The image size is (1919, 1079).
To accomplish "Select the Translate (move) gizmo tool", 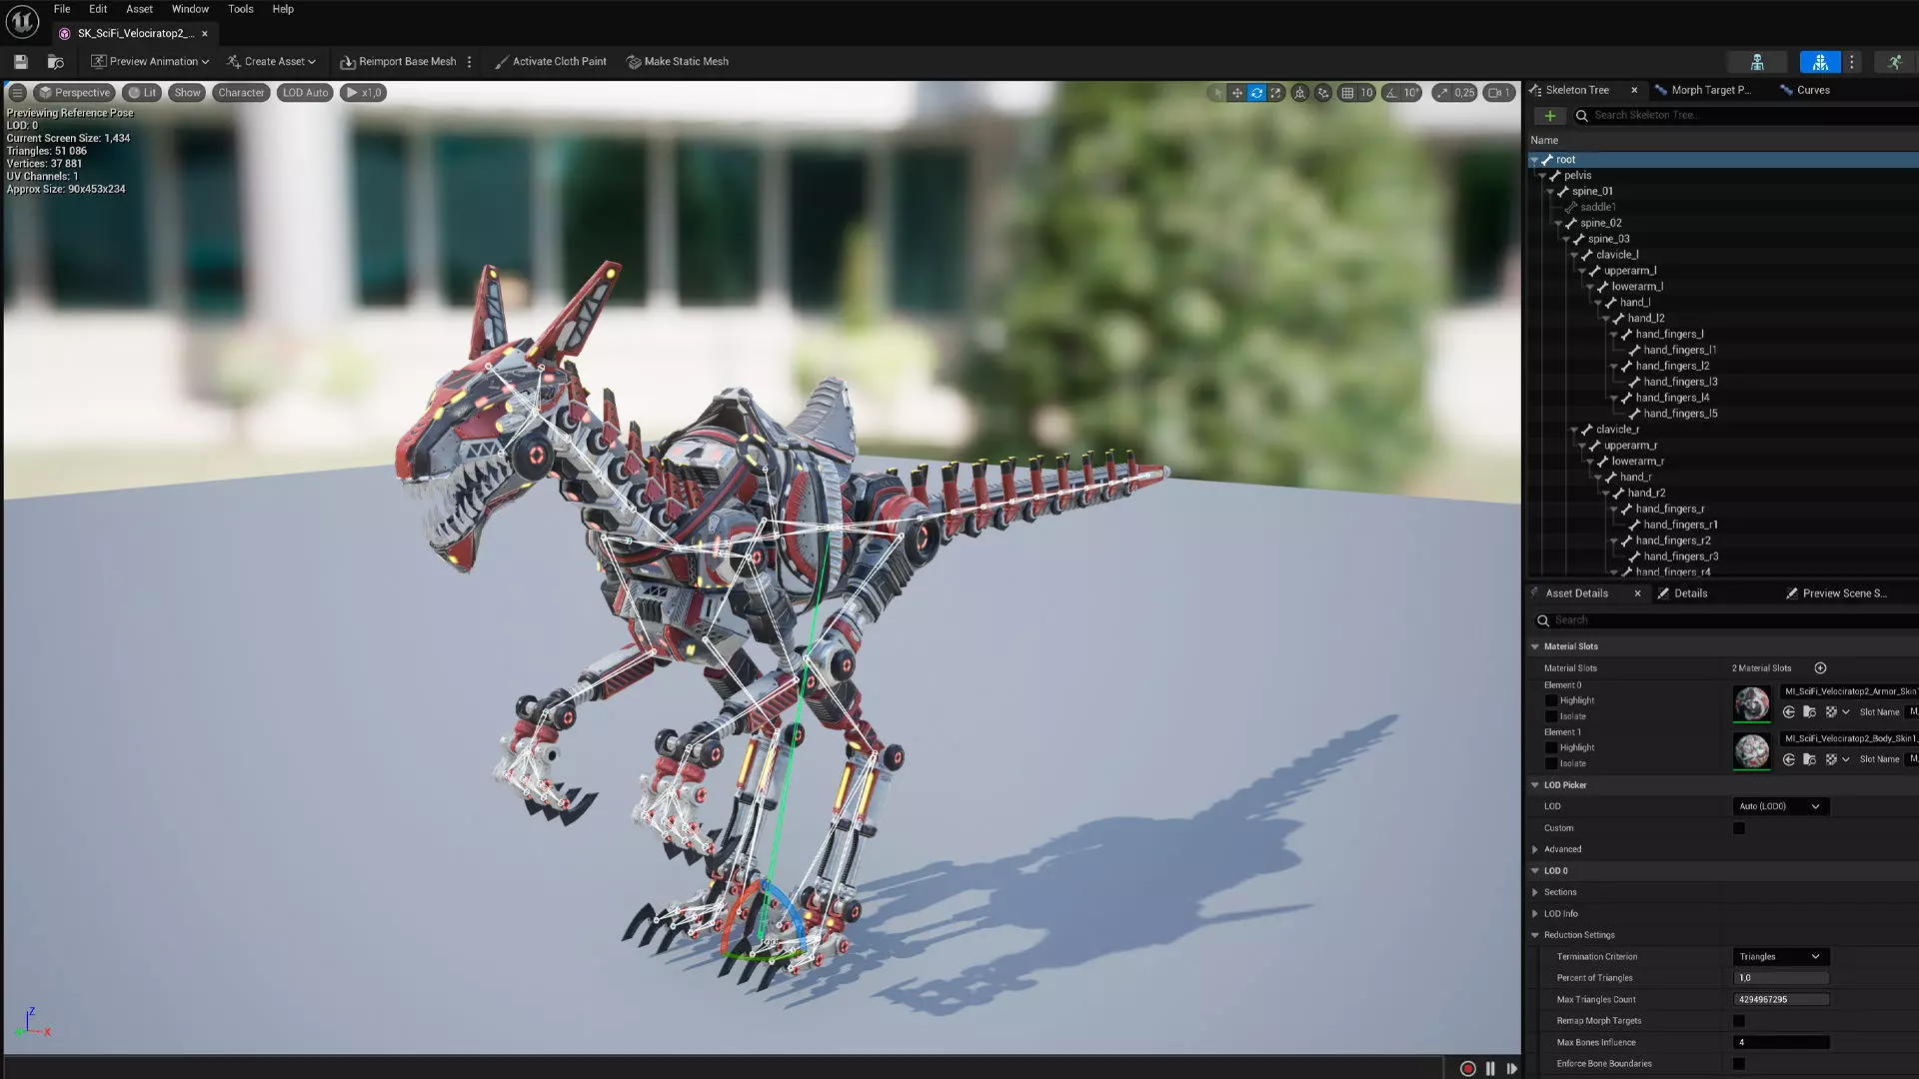I will coord(1236,93).
